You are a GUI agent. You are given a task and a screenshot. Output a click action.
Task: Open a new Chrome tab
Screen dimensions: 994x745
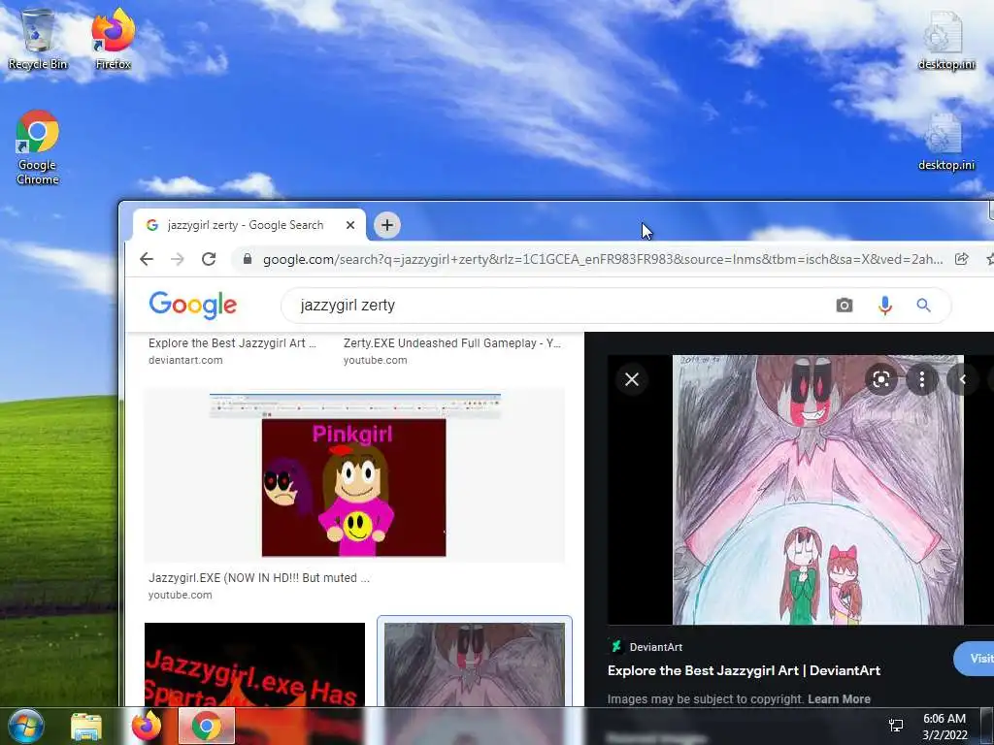point(386,225)
